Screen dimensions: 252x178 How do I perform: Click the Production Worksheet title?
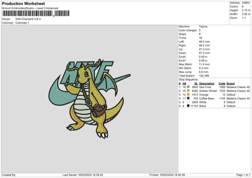(x=23, y=3)
